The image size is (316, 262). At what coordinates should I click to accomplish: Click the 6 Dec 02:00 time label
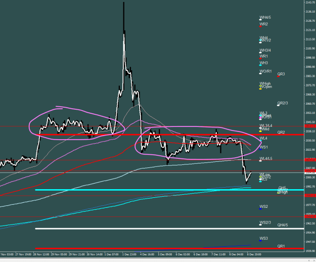tap(183, 254)
